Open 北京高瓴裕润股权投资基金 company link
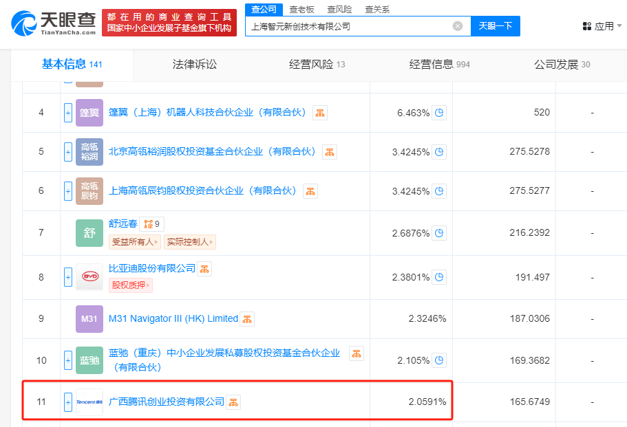Screen dimensions: 627x427 pos(213,151)
